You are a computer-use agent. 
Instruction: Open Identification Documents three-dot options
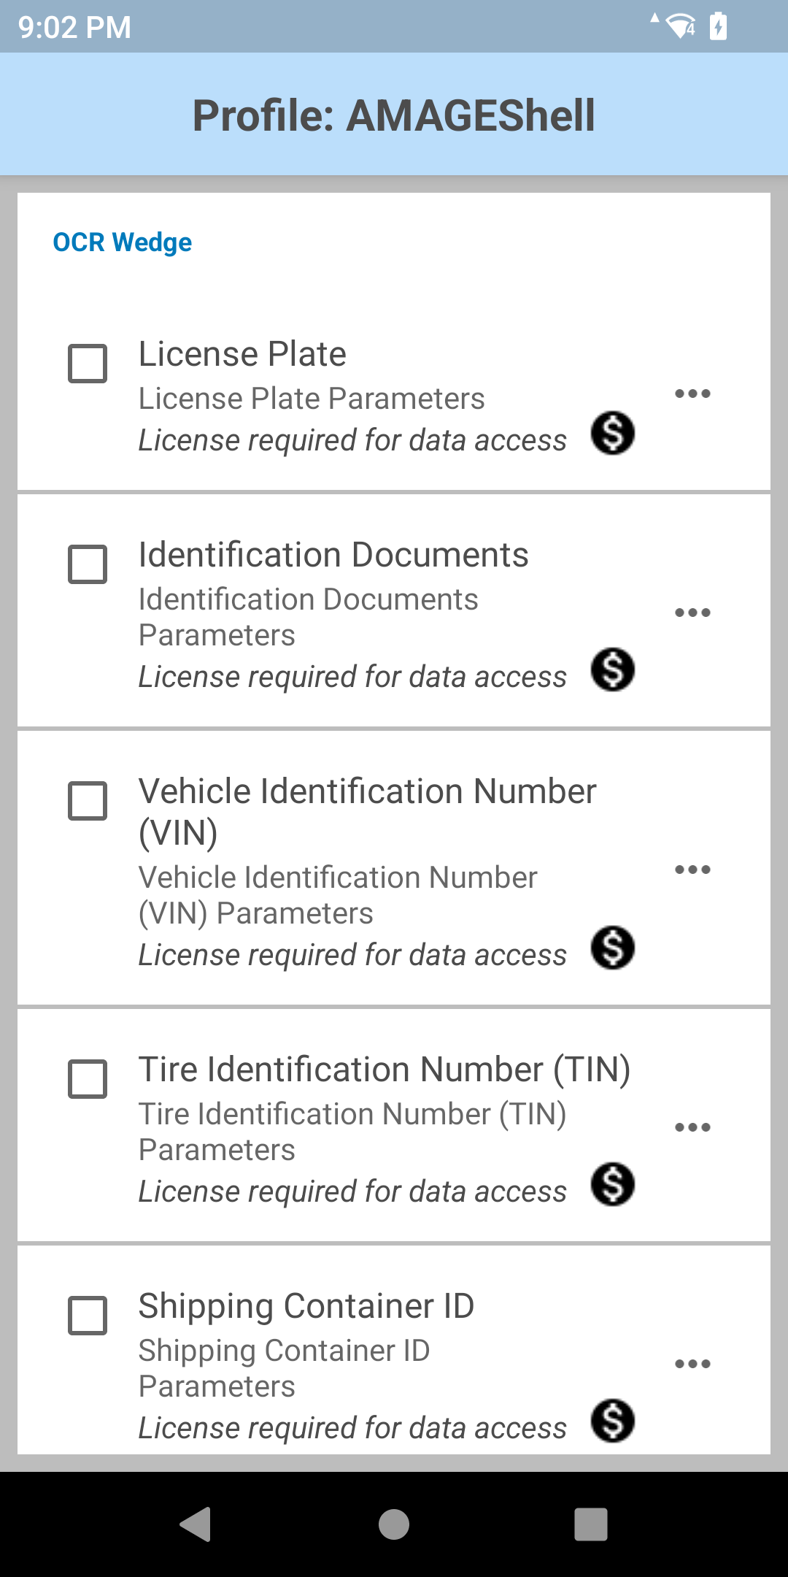click(692, 613)
